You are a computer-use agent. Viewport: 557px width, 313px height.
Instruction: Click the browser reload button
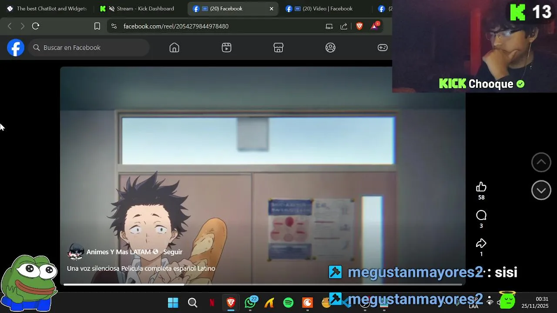click(36, 26)
